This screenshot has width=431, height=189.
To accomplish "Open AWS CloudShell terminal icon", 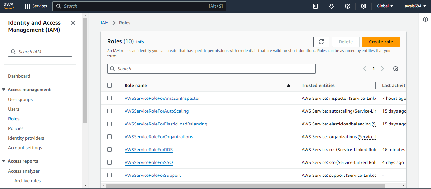I will coord(315,6).
